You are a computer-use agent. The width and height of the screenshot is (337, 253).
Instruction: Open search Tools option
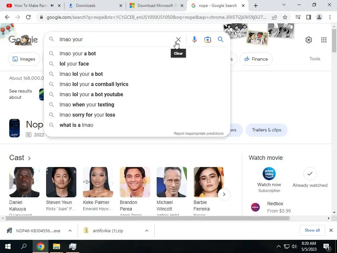click(x=315, y=59)
